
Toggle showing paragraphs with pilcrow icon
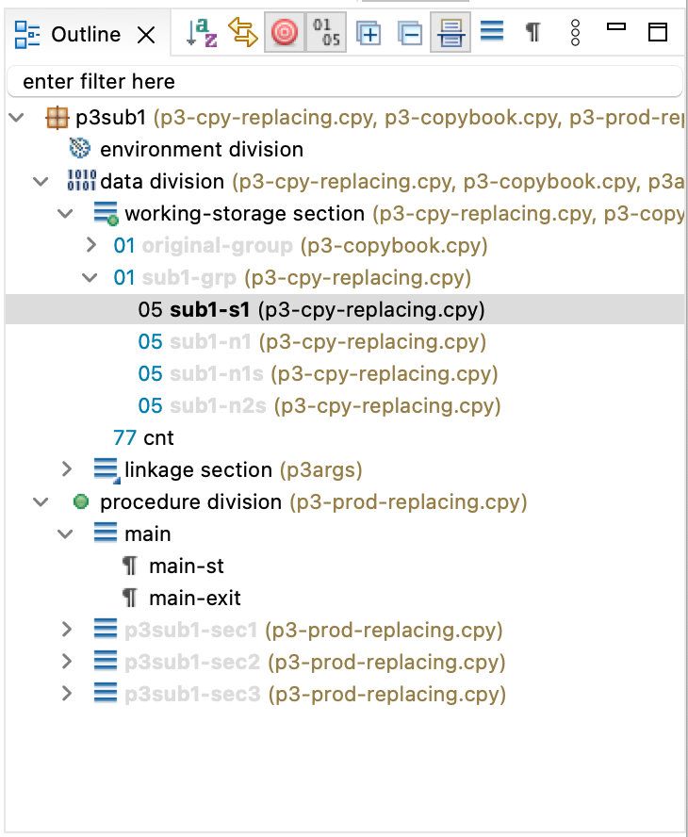[x=532, y=31]
